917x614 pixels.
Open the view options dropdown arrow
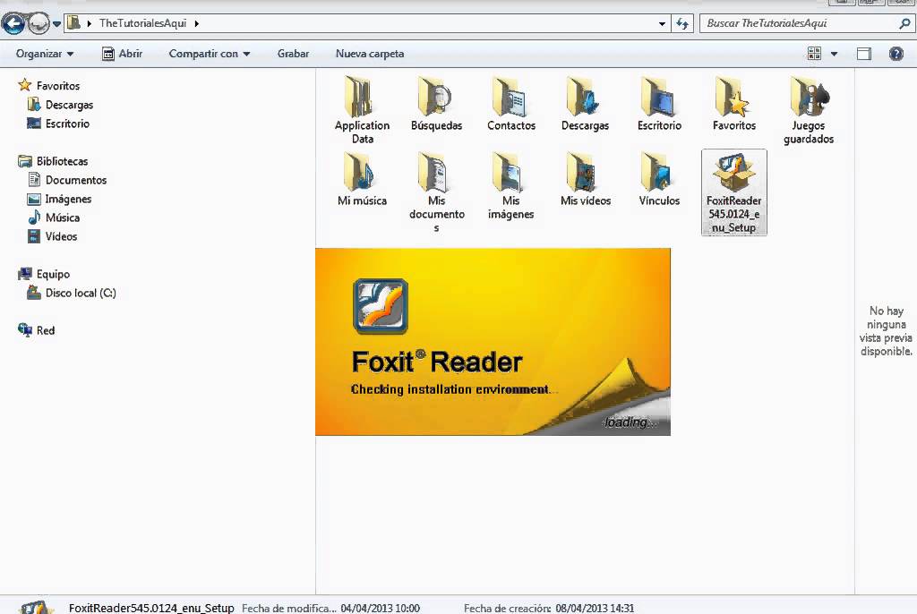click(834, 54)
